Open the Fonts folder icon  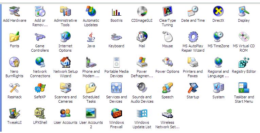click(14, 37)
